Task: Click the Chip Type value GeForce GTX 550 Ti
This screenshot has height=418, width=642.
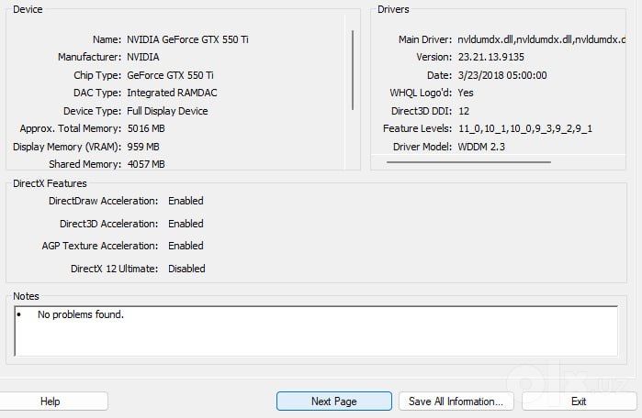Action: [x=170, y=75]
